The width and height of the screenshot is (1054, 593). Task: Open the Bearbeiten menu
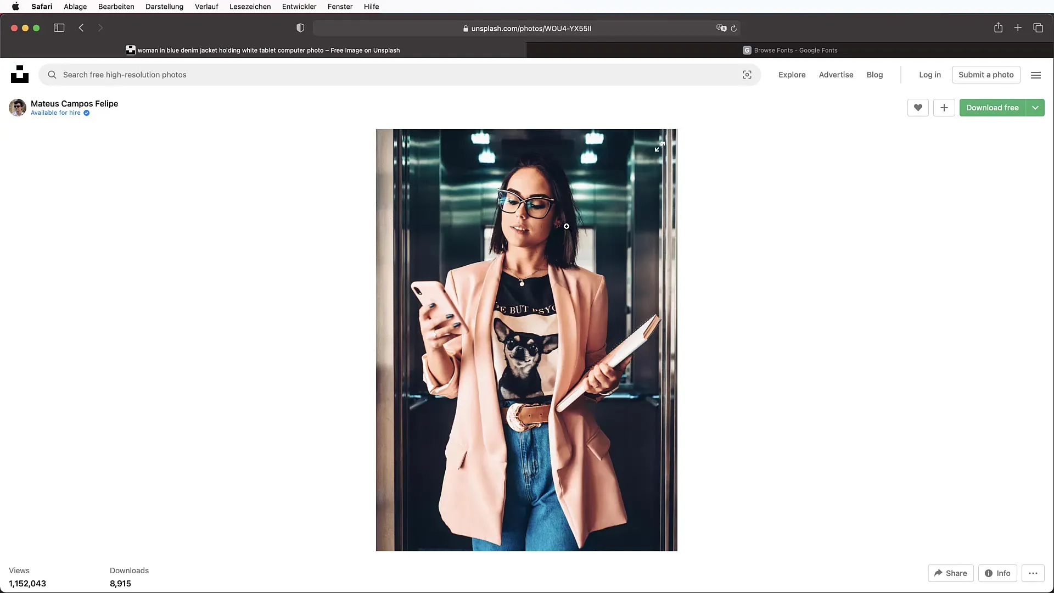point(116,7)
